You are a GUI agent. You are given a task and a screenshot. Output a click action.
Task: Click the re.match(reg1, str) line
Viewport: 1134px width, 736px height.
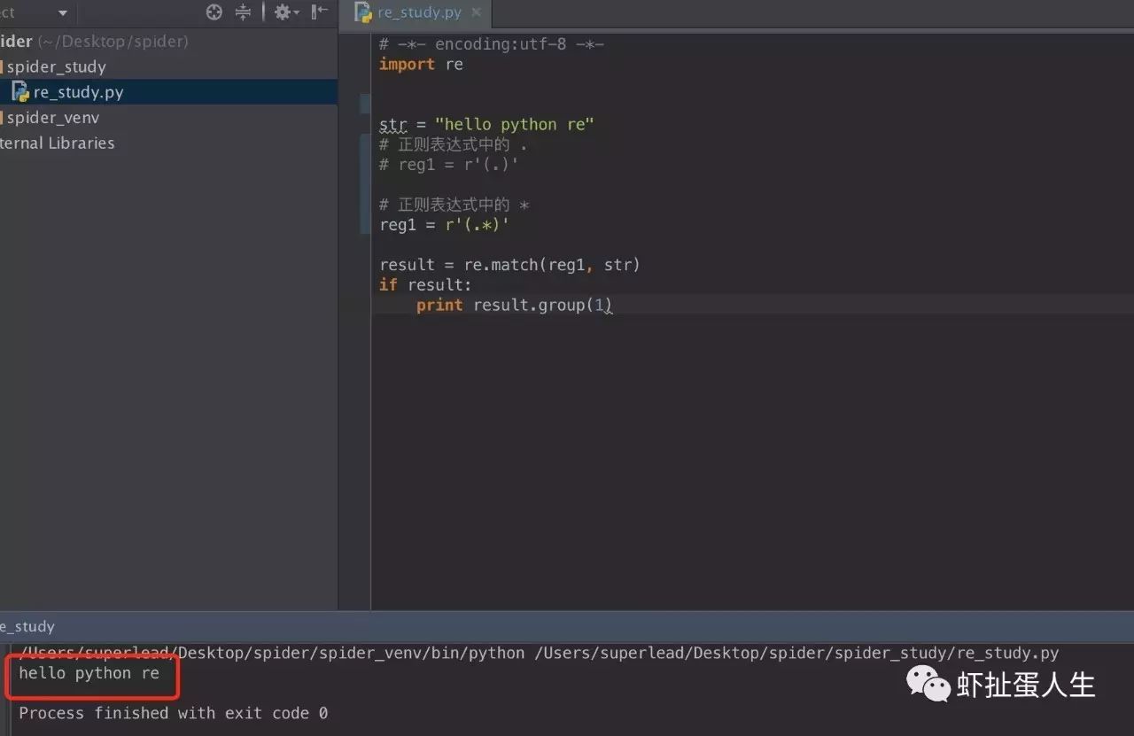[x=509, y=265]
